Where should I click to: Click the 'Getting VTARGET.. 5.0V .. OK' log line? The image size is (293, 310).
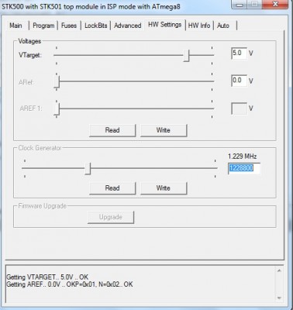point(47,277)
